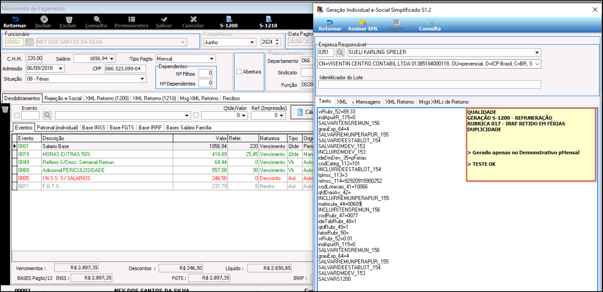
Task: Open the XML Retorno (1210) tab
Action: click(x=154, y=98)
